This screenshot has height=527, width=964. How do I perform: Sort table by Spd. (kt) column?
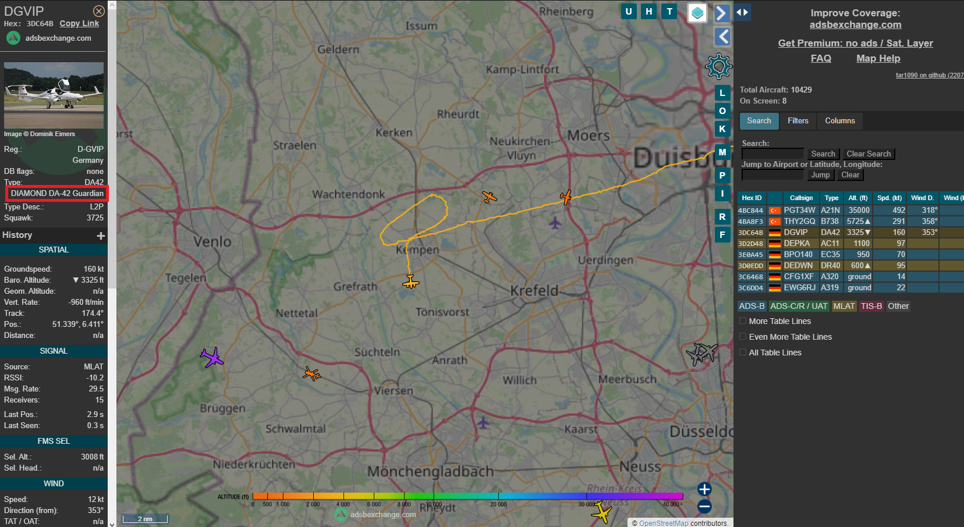click(x=889, y=198)
